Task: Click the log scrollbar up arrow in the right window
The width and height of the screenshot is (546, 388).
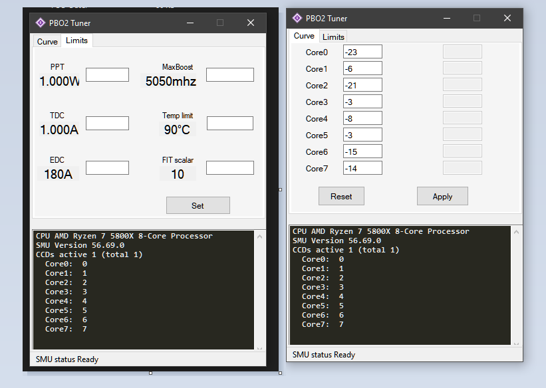Action: (516, 232)
